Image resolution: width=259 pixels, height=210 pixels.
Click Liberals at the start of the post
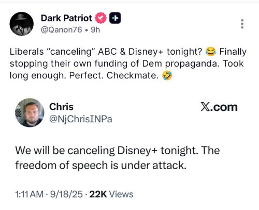[x=27, y=52]
